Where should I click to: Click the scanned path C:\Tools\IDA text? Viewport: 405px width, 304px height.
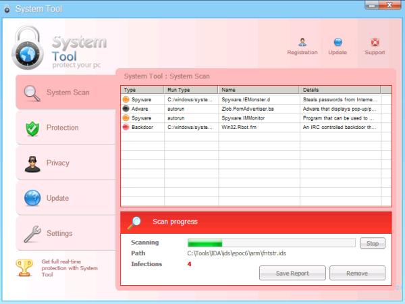pos(237,253)
